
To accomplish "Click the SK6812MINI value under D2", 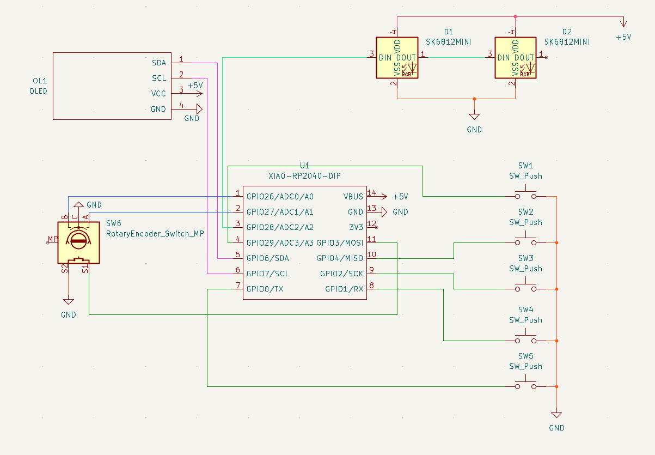I will (566, 41).
